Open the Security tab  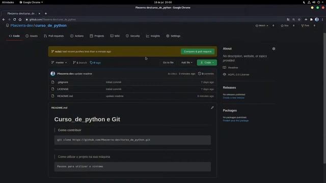(x=132, y=36)
